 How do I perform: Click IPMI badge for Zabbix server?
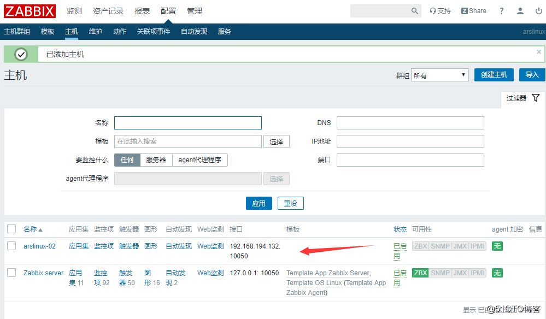point(477,273)
